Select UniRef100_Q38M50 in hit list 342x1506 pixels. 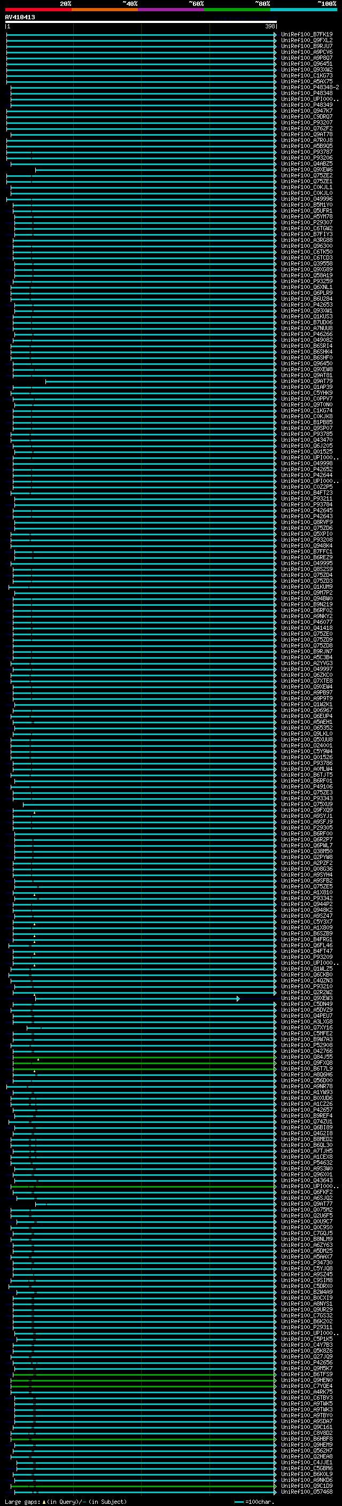coord(307,851)
